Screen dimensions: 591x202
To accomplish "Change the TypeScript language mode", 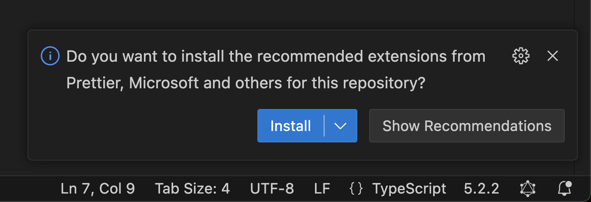I will point(409,188).
